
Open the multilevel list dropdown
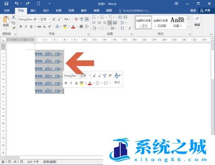point(114,18)
